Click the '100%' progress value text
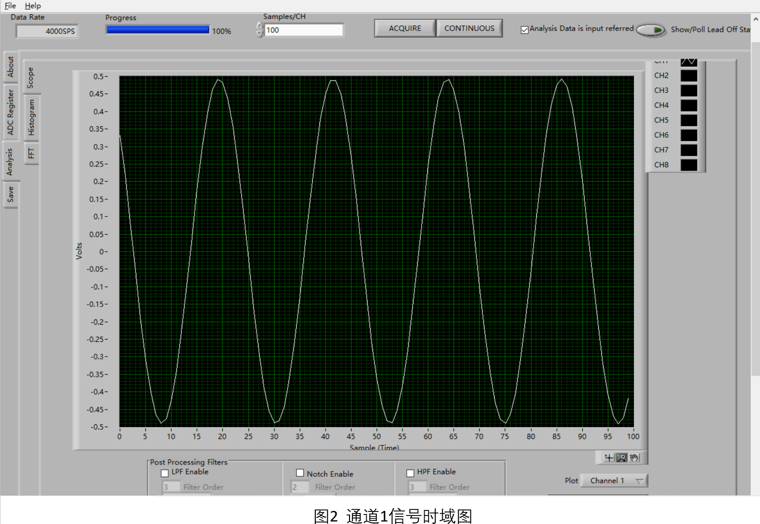The height and width of the screenshot is (524, 760). tap(222, 31)
